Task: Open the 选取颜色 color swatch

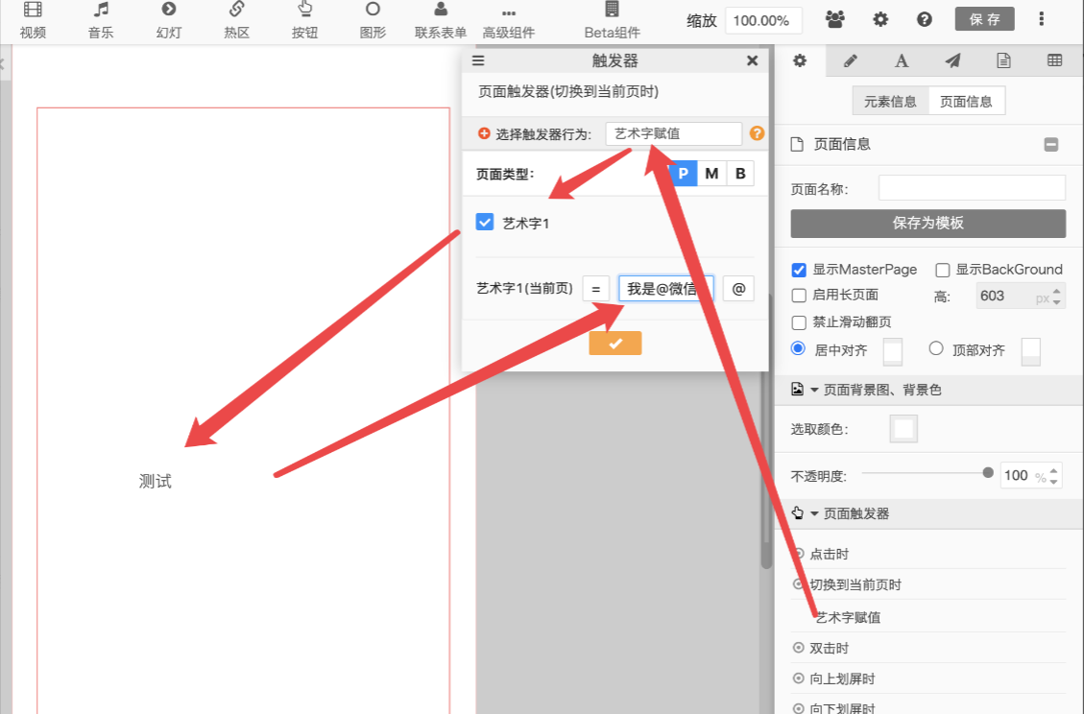Action: pyautogui.click(x=903, y=429)
